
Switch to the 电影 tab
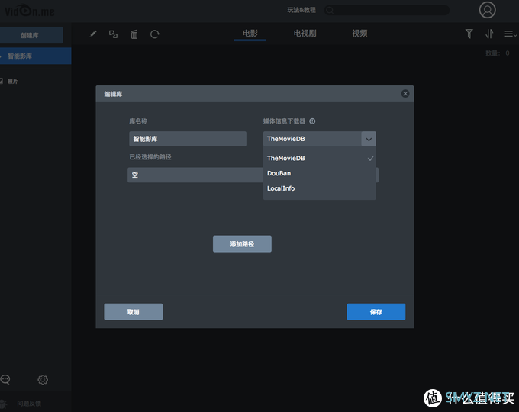(250, 34)
